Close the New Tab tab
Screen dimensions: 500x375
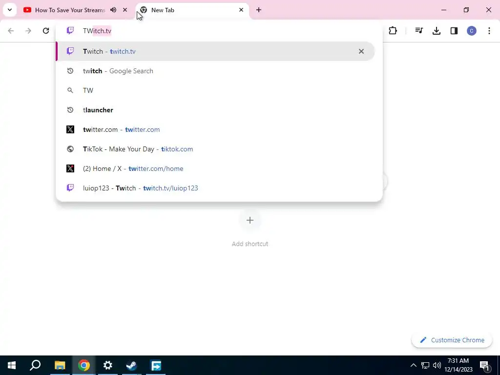point(241,10)
